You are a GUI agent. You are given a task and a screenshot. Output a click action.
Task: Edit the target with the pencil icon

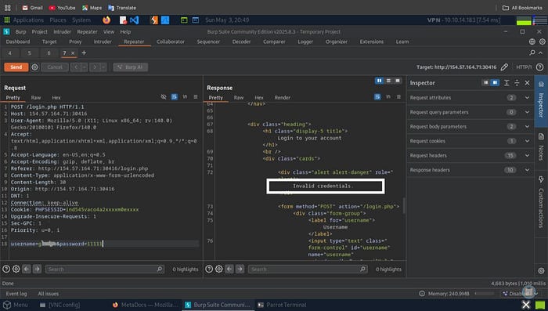tap(504, 67)
